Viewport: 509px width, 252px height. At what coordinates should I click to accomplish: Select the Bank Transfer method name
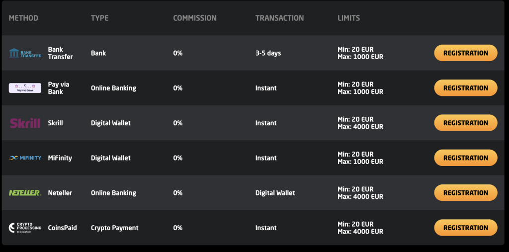60,53
